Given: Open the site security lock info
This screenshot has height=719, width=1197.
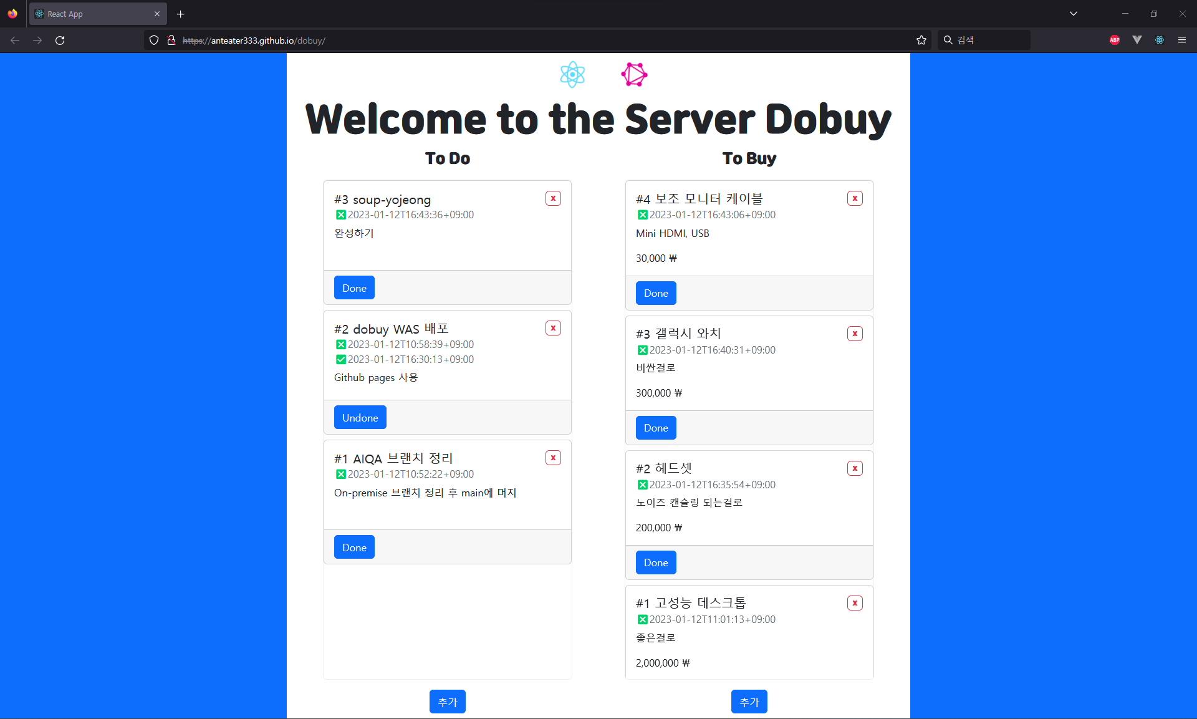Looking at the screenshot, I should [171, 41].
